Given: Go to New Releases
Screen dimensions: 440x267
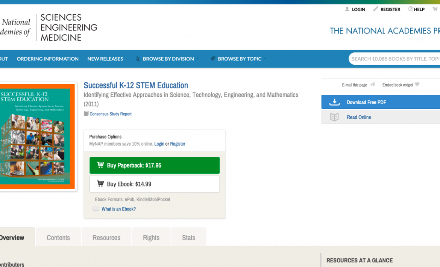Looking at the screenshot, I should (x=105, y=59).
